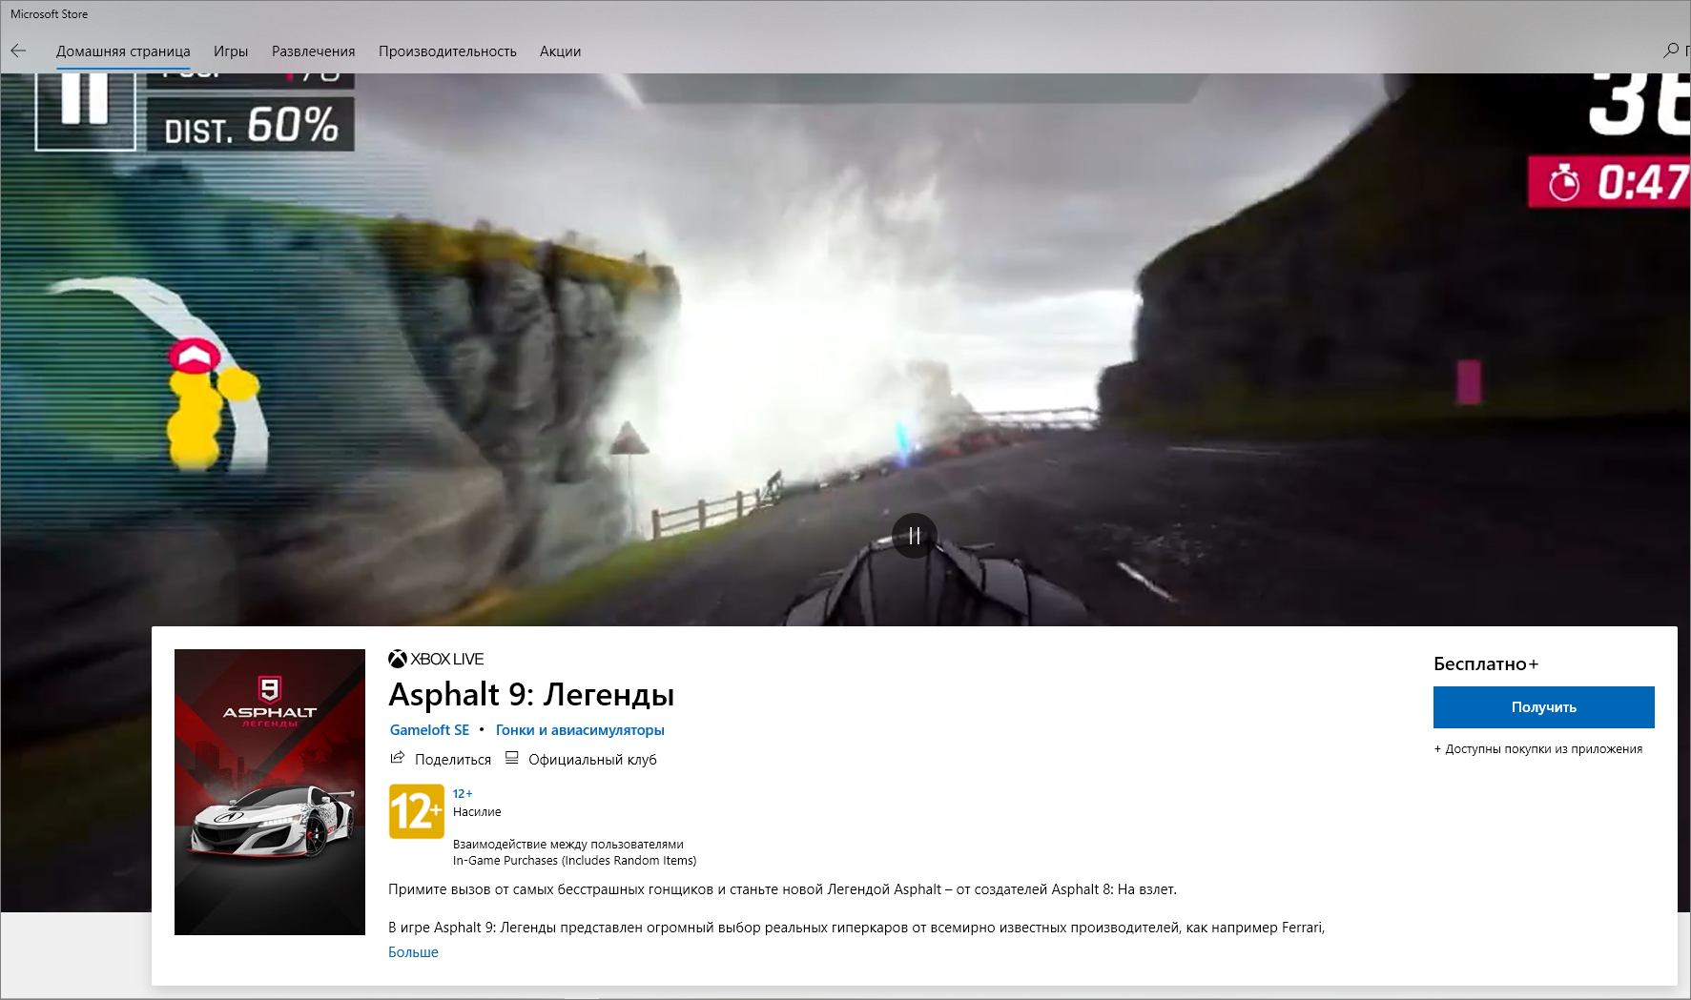This screenshot has width=1691, height=1000.
Task: Open the Производительность tab
Action: click(447, 51)
